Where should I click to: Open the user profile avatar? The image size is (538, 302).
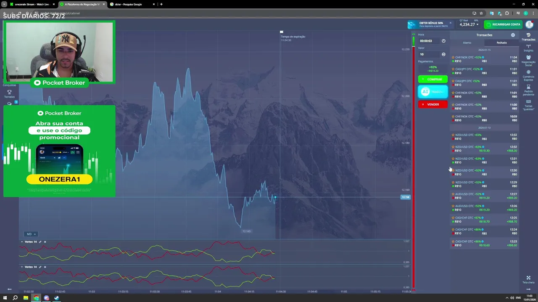[529, 24]
